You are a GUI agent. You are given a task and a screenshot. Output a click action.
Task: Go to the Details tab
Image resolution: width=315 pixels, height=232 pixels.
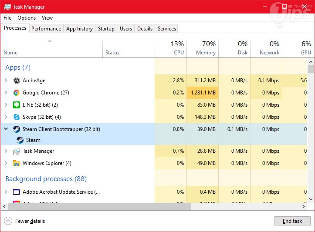click(x=145, y=29)
